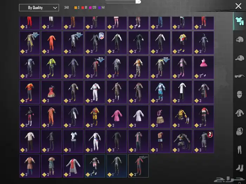This screenshot has width=246, height=184.
Task: Open the shoes category icon
Action: point(239,168)
